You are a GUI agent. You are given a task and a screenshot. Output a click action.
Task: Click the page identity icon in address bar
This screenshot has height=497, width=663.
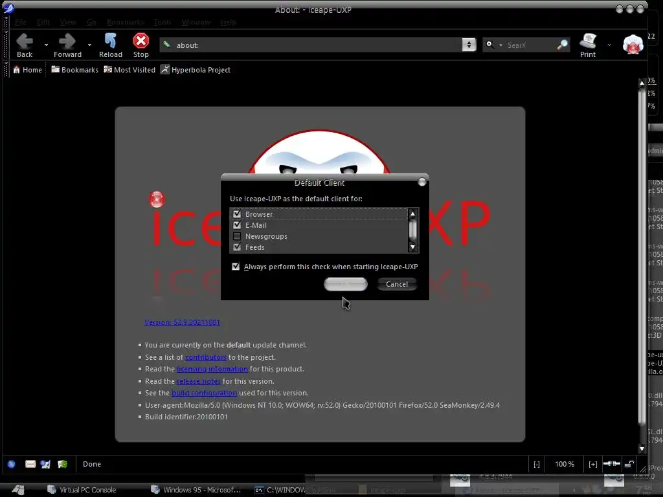167,45
